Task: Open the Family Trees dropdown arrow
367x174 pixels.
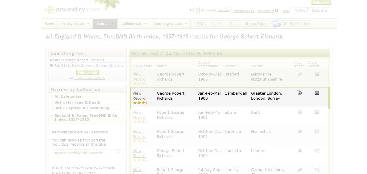Action: coord(88,24)
